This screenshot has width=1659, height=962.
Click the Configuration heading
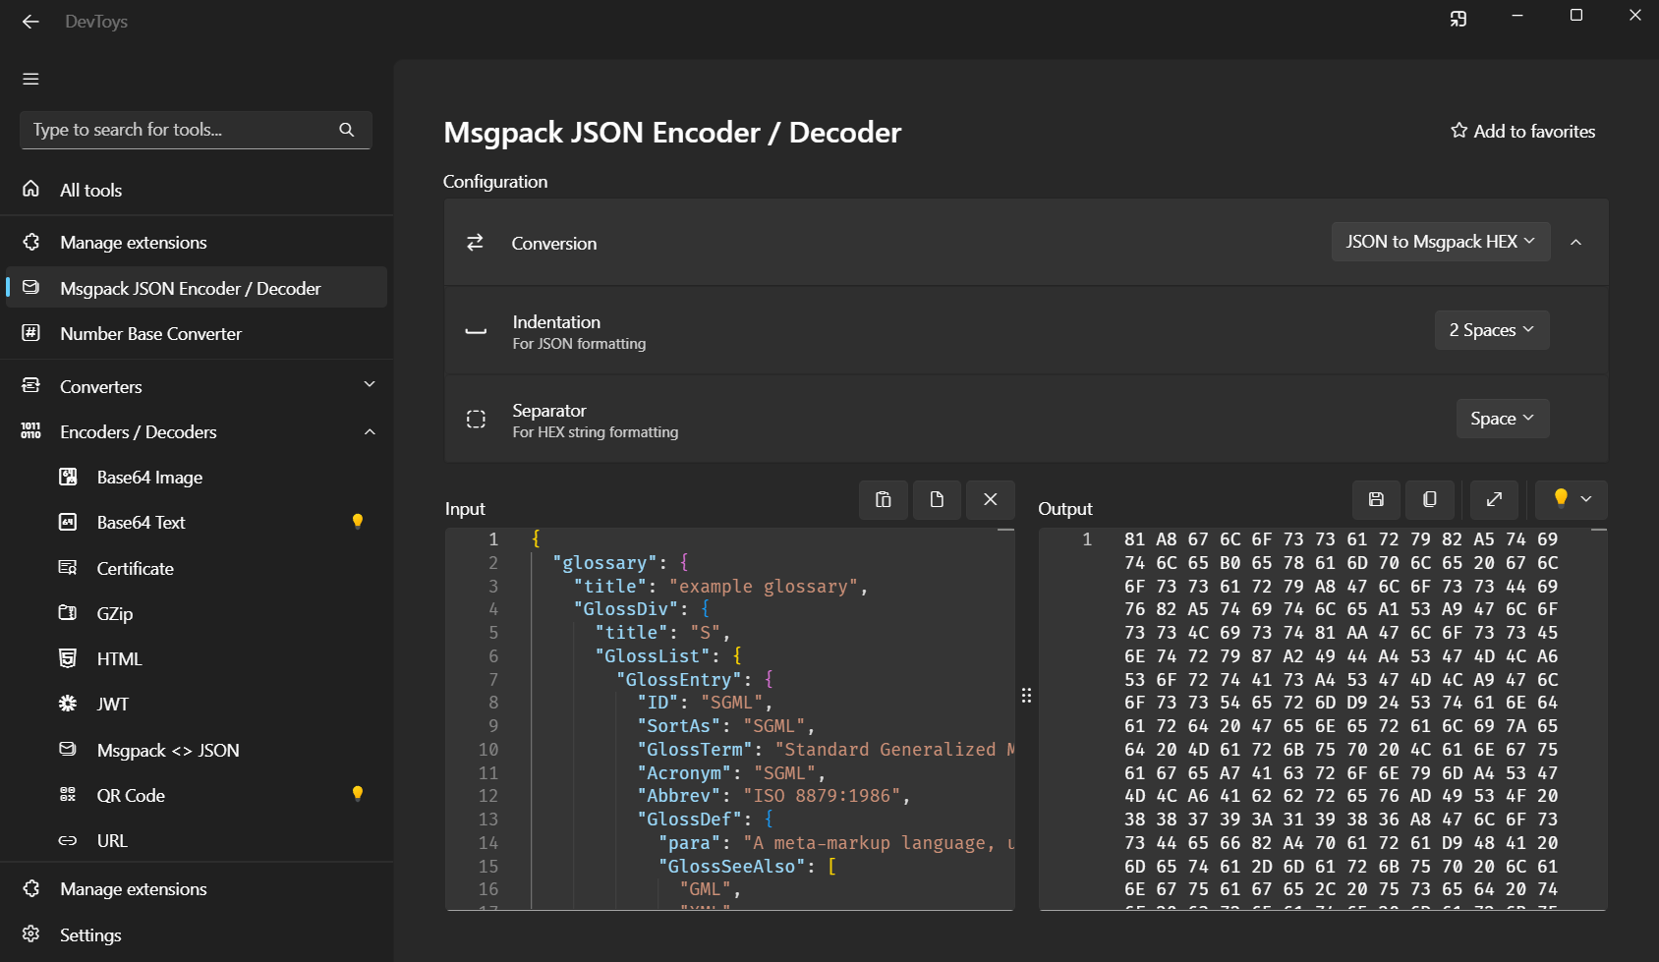click(495, 182)
